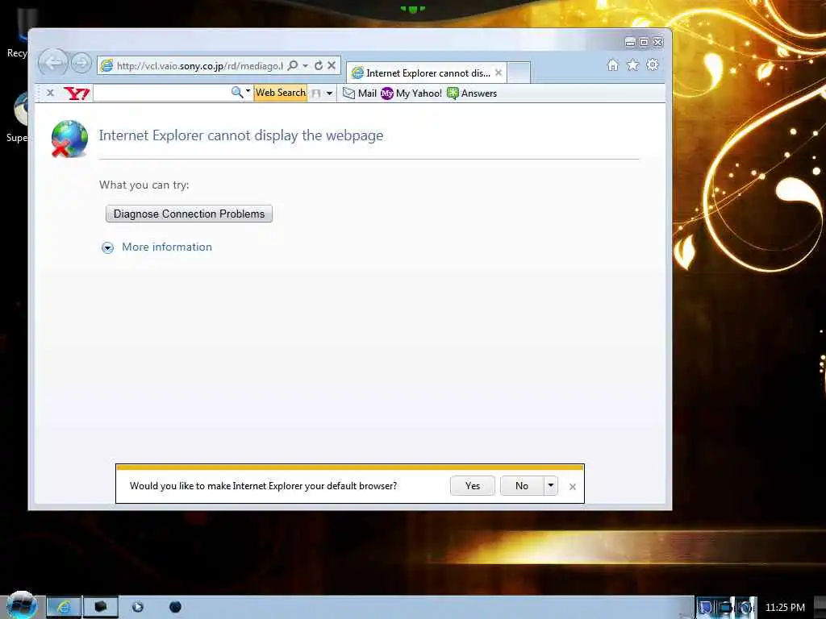This screenshot has width=826, height=619.
Task: Go to the home page via Home icon
Action: [613, 64]
